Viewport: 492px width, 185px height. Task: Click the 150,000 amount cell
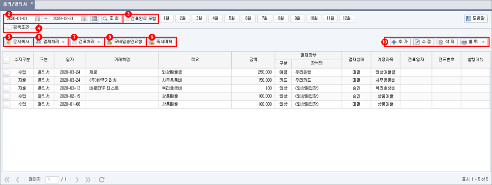pyautogui.click(x=253, y=80)
